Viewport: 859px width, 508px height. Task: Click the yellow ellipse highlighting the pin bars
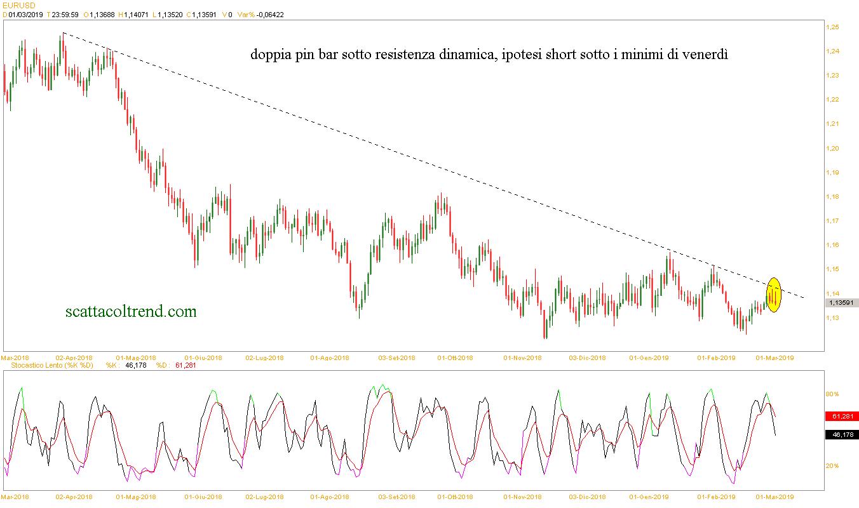click(773, 295)
